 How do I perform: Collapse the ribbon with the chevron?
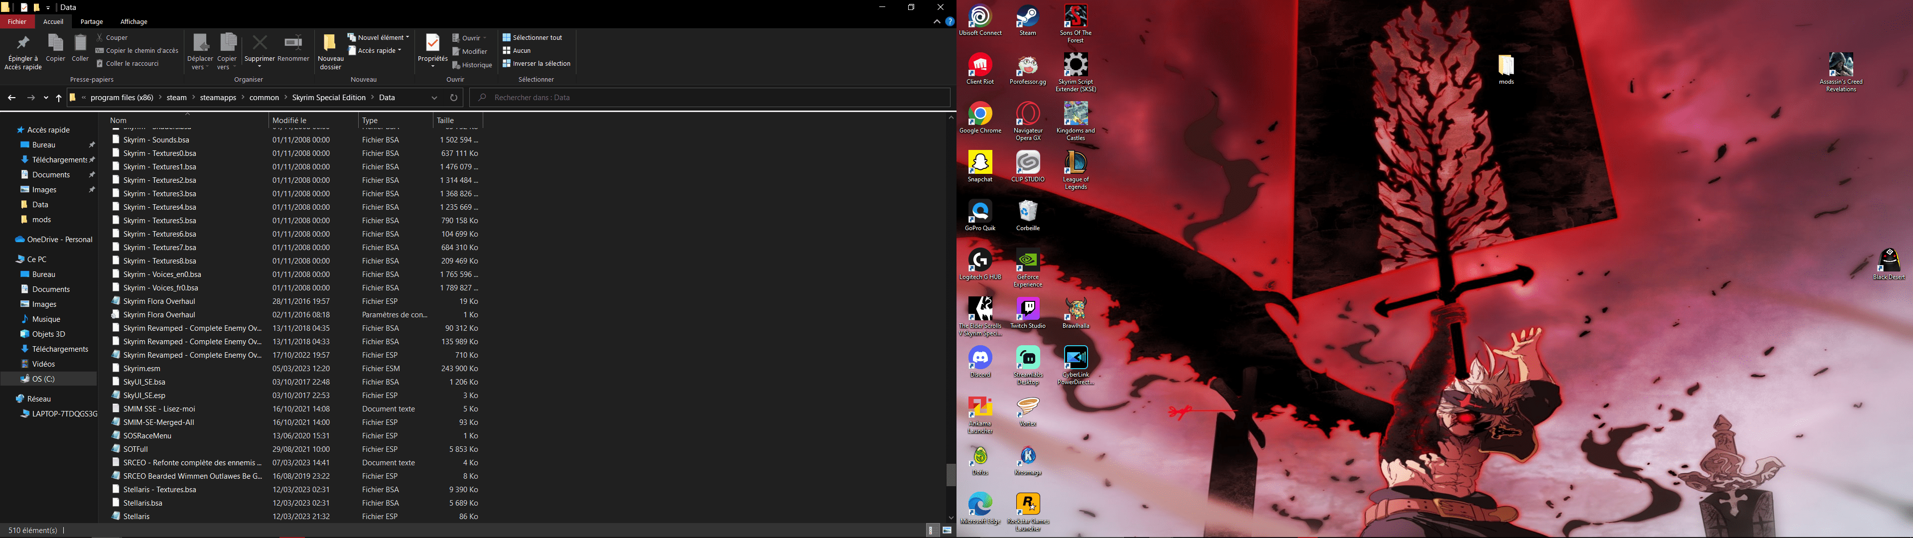tap(937, 22)
